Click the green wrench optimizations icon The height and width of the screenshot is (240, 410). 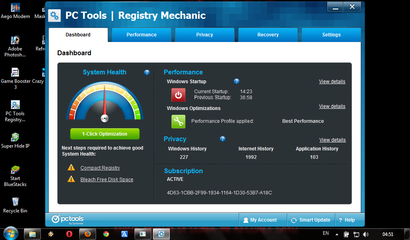click(x=178, y=122)
